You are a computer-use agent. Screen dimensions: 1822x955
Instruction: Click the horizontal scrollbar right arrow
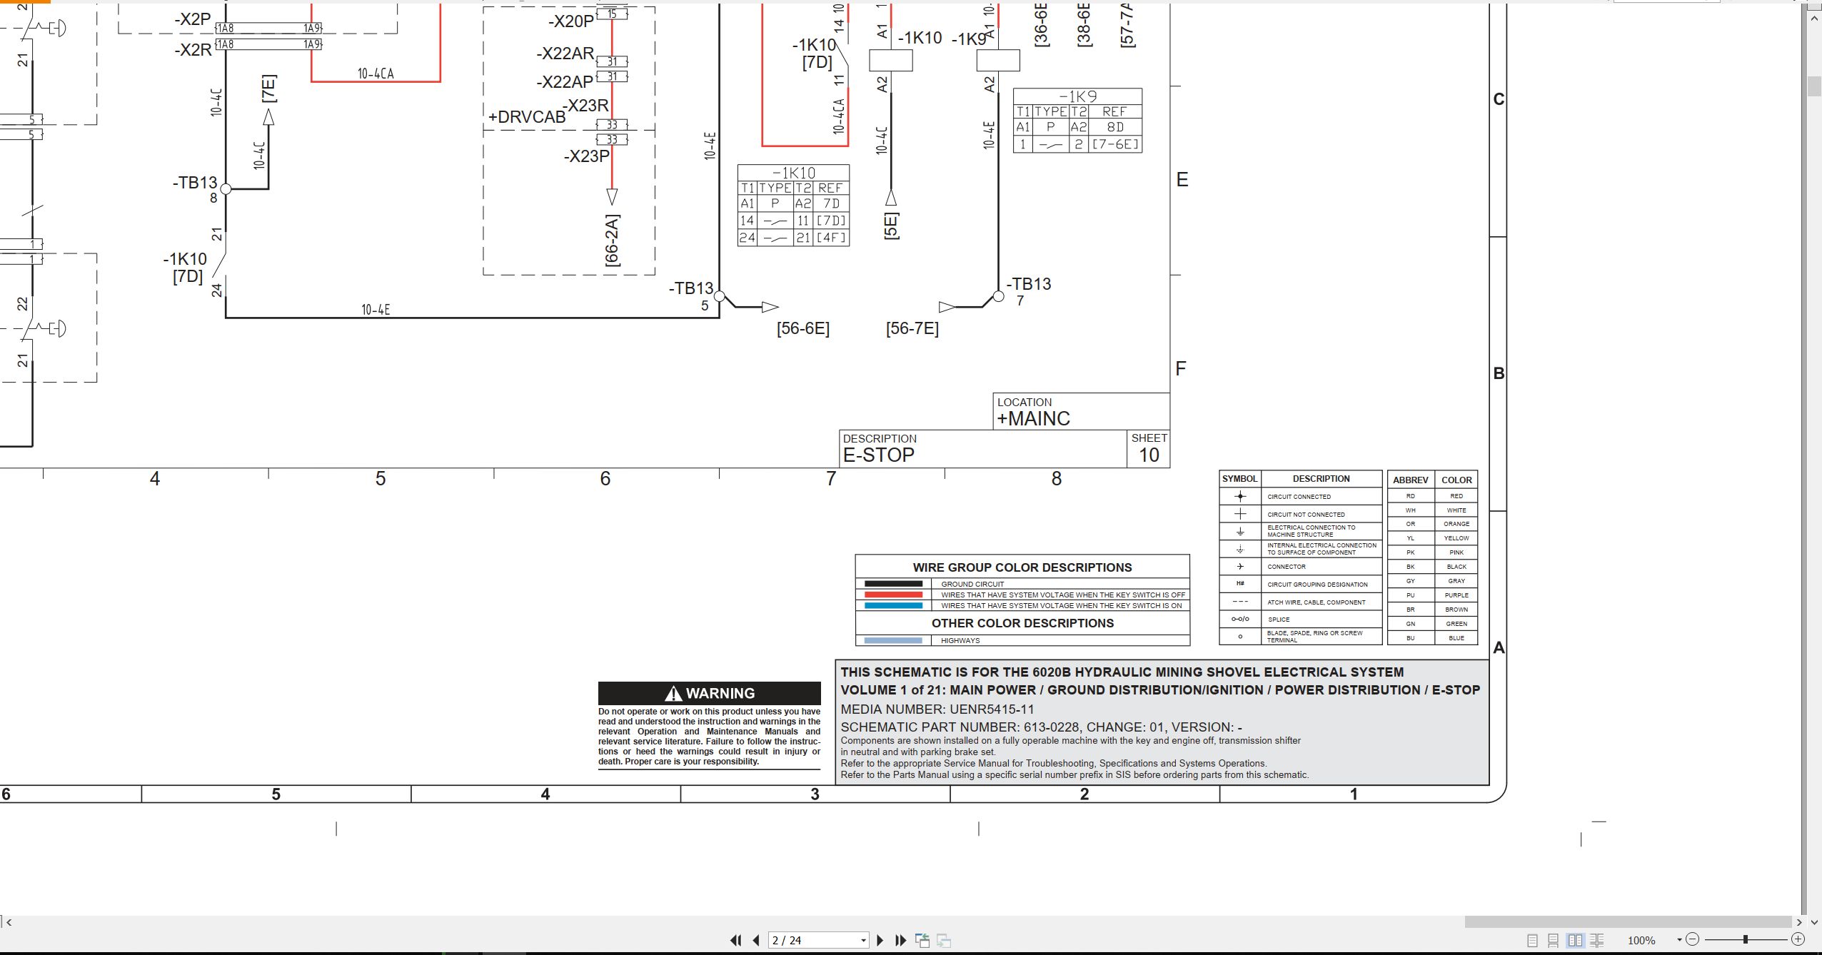coord(1799,922)
